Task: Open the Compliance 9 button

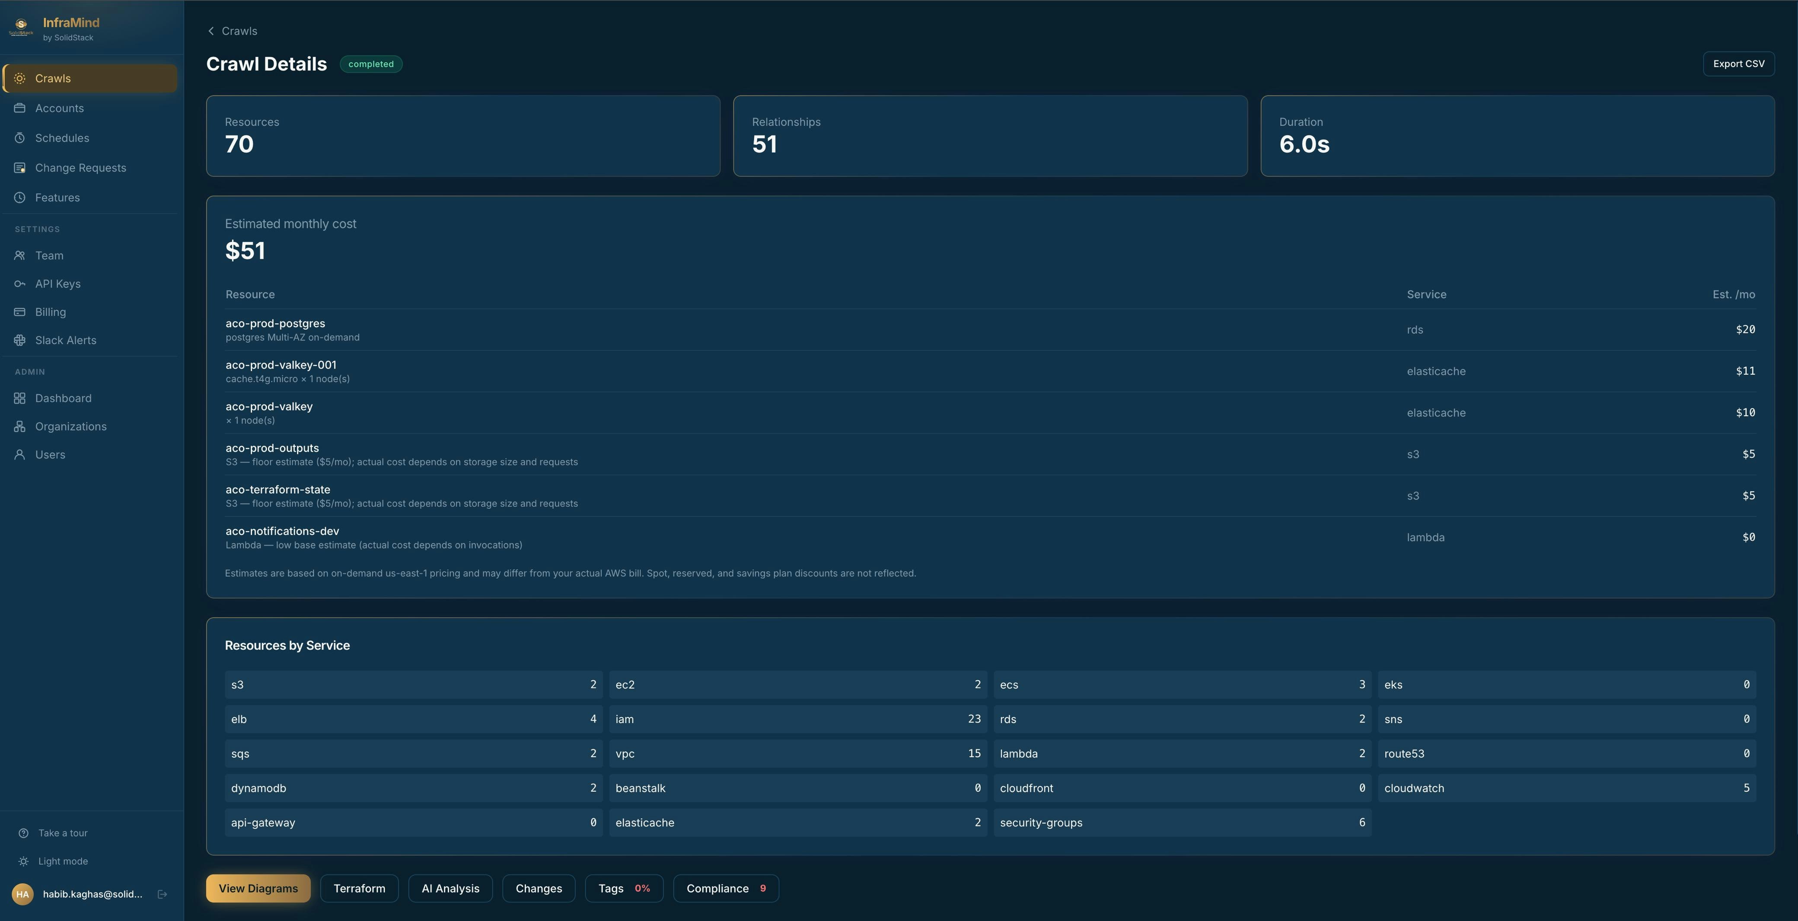Action: coord(726,889)
